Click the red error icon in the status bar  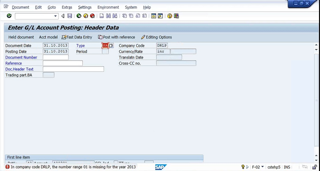[7, 167]
